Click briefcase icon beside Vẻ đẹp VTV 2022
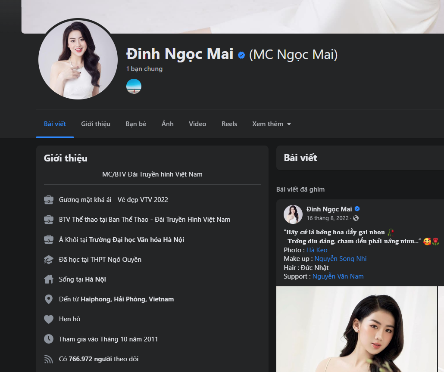The height and width of the screenshot is (372, 444). 49,200
